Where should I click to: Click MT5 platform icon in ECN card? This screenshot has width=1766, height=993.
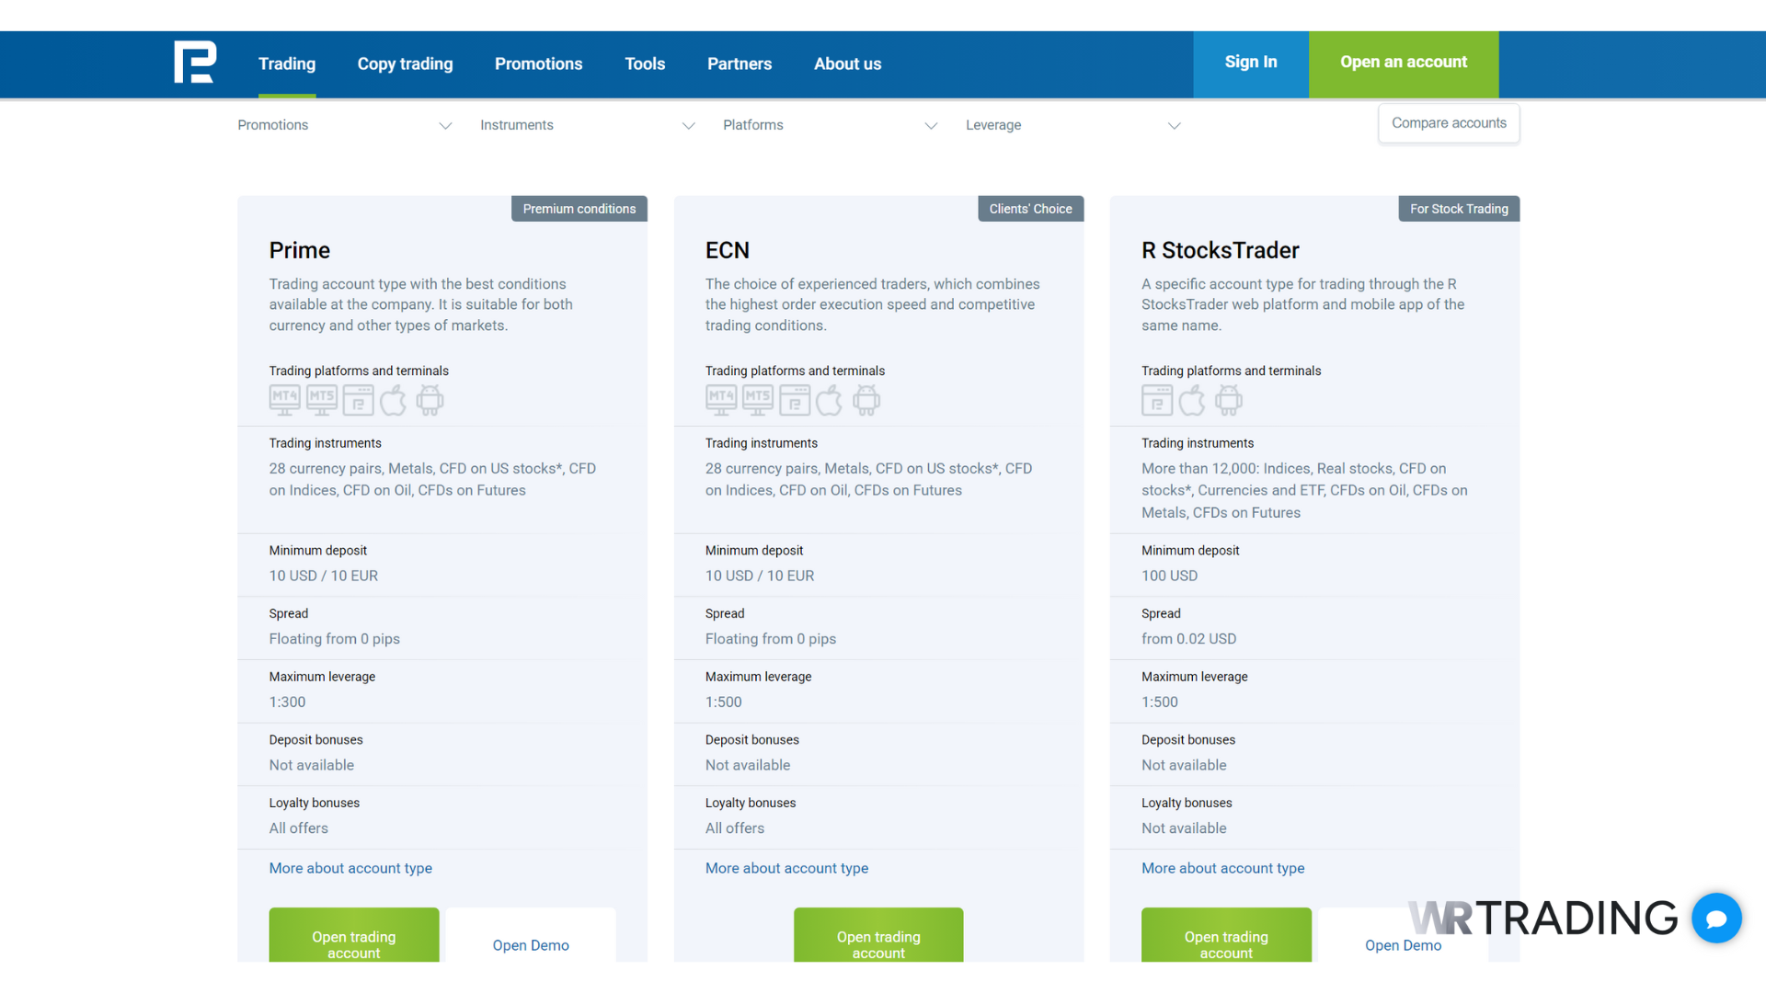[758, 400]
